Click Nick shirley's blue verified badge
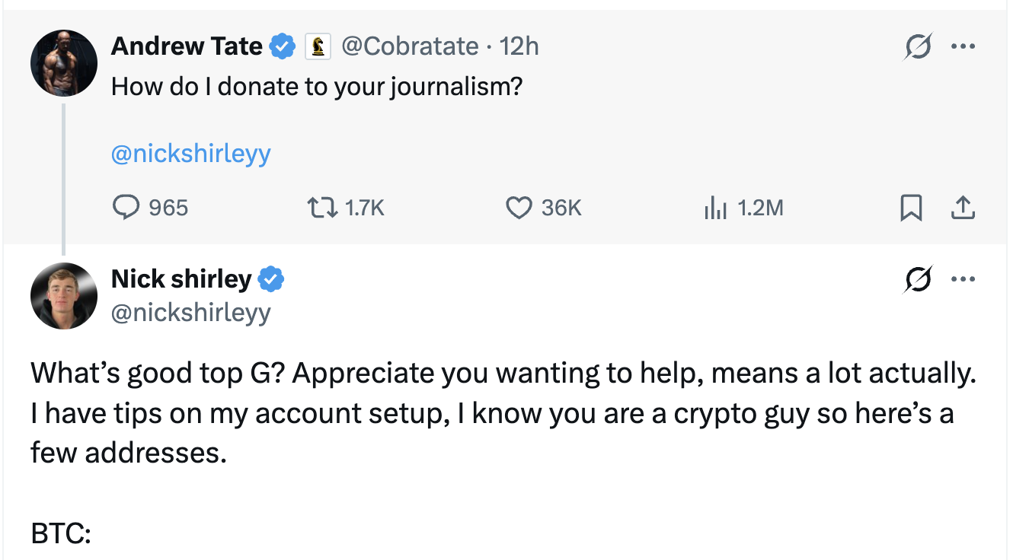 point(271,280)
